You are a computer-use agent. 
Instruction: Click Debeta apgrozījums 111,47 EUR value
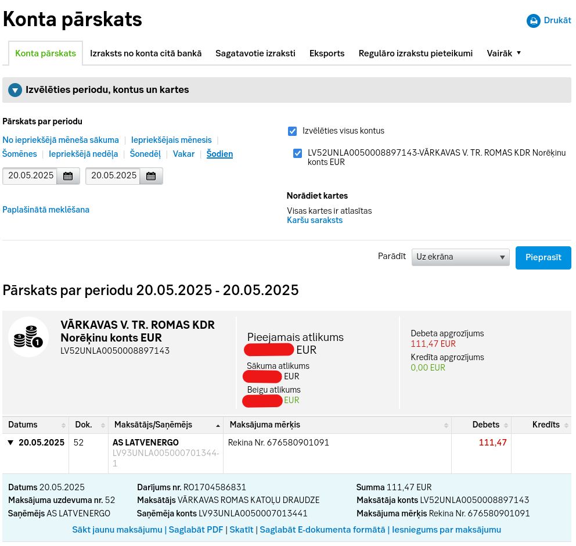click(433, 343)
